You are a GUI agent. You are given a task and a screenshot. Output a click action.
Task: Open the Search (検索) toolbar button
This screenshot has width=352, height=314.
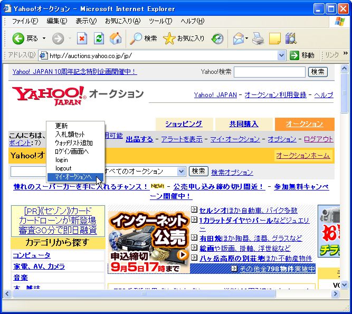(x=144, y=39)
